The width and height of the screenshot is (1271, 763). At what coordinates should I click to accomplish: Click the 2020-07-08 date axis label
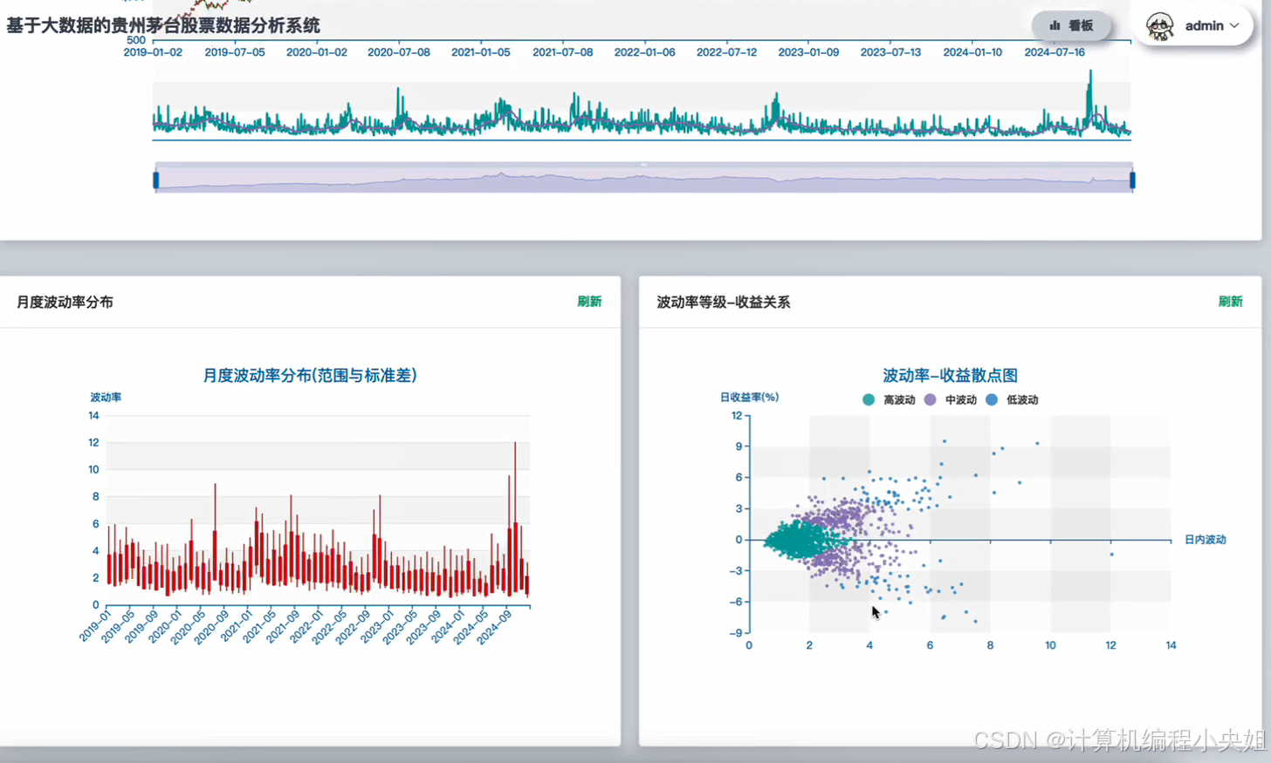[x=399, y=52]
